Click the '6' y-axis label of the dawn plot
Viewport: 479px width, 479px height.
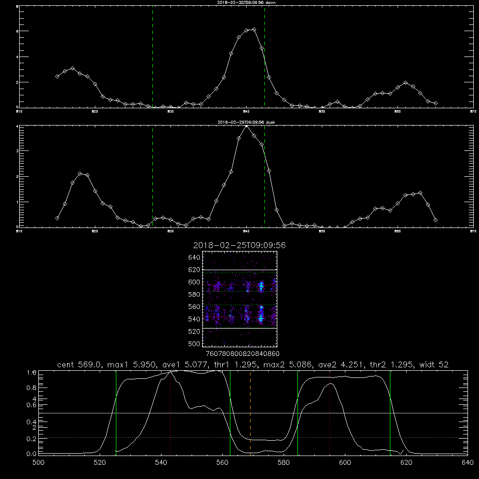point(17,31)
